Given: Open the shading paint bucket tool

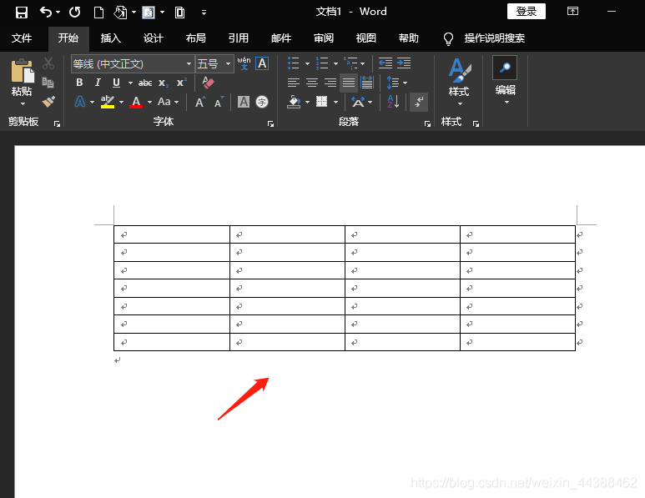Looking at the screenshot, I should coord(294,102).
